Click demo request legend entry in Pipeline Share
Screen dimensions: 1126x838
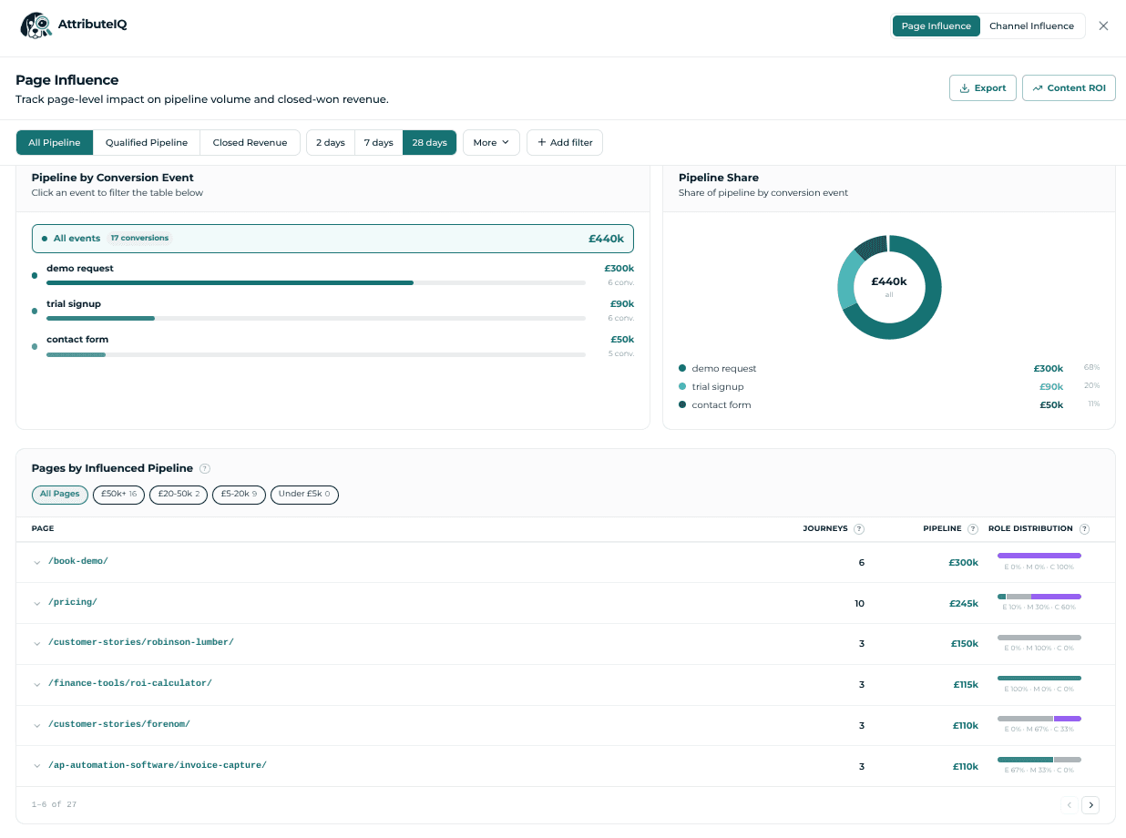(889, 368)
